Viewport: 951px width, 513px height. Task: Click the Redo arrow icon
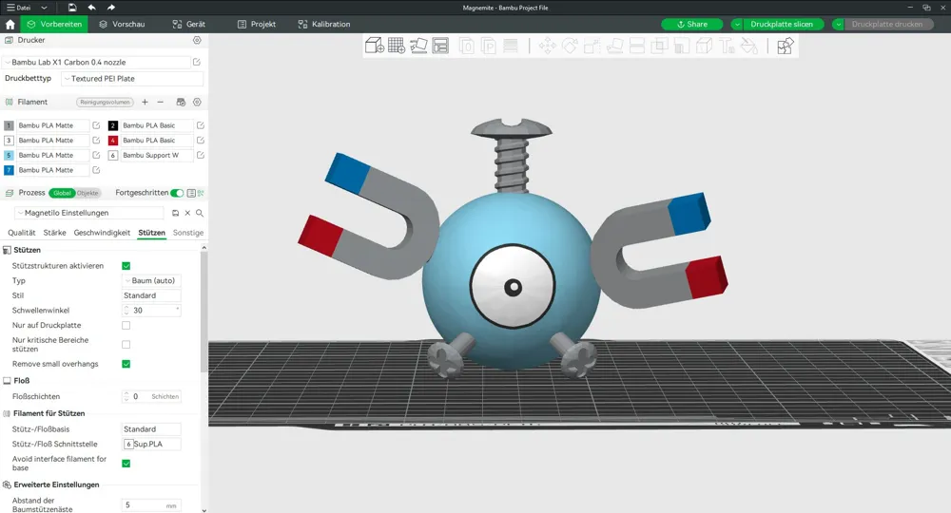pyautogui.click(x=111, y=8)
